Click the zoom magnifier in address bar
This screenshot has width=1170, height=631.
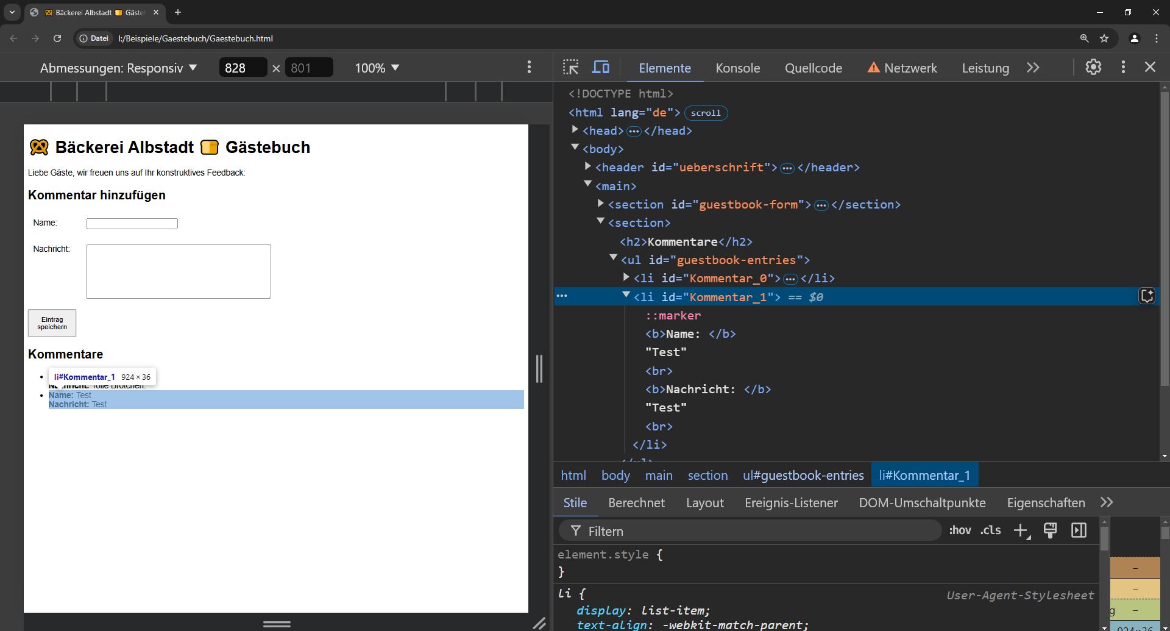1084,38
